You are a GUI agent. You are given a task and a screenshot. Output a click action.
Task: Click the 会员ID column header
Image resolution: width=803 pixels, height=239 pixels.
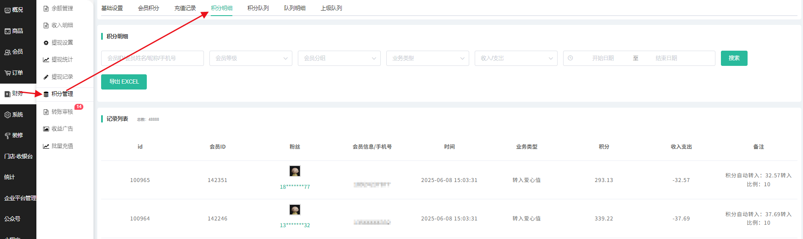pos(217,147)
